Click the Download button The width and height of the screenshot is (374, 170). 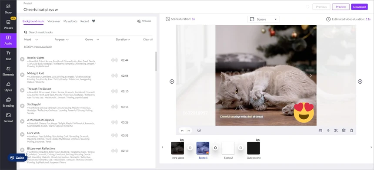pos(360,7)
